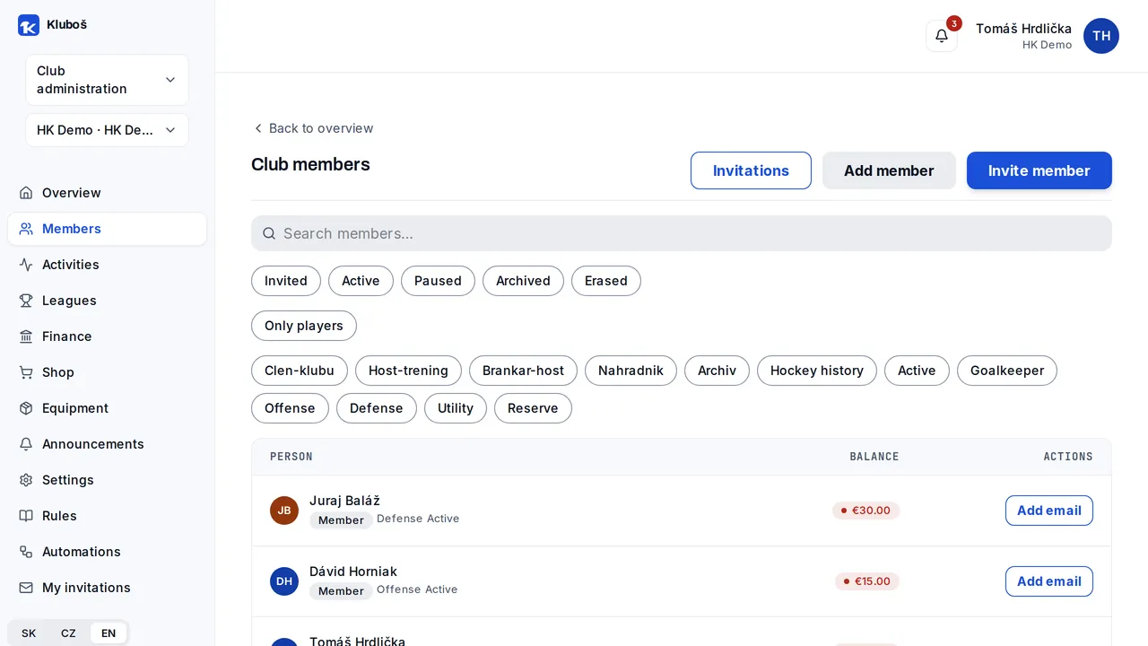The width and height of the screenshot is (1148, 646).
Task: Switch language to SK
Action: point(29,633)
